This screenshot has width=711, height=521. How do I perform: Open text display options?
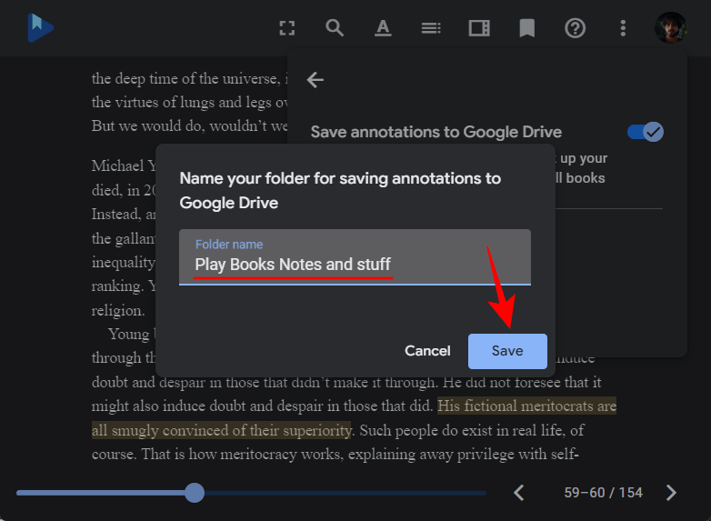coord(383,28)
